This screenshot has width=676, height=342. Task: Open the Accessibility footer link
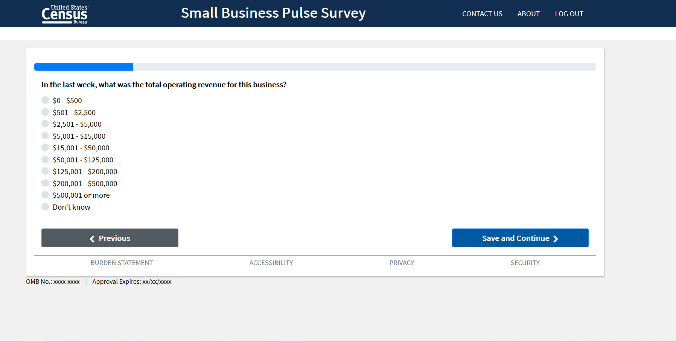(x=271, y=263)
